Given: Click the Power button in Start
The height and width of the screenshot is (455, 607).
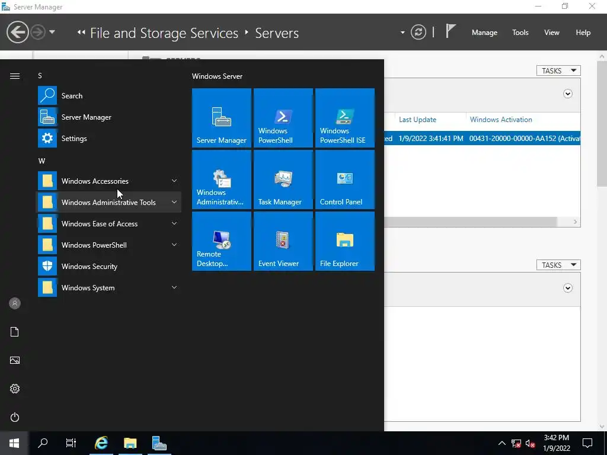Looking at the screenshot, I should tap(15, 417).
